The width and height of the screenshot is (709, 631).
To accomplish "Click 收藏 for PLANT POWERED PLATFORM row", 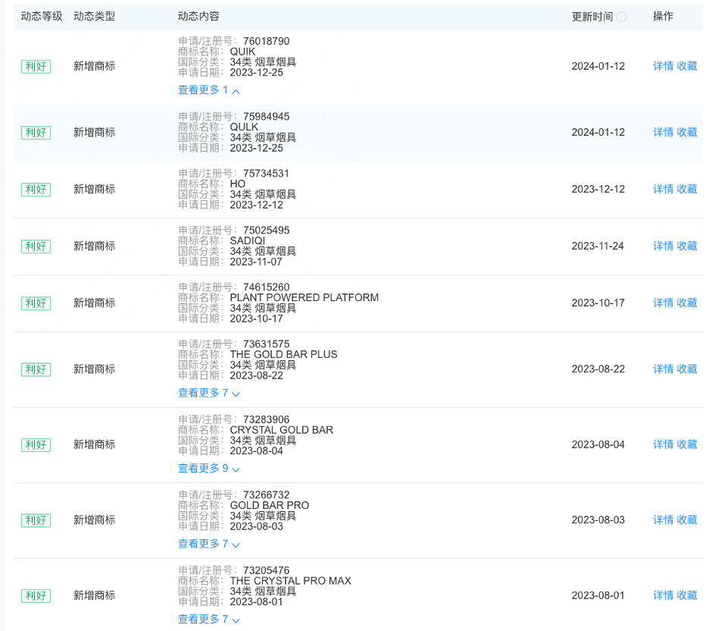I will 687,303.
